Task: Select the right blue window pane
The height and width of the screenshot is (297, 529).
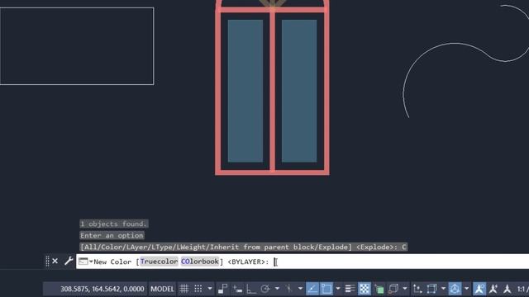Action: (x=299, y=91)
